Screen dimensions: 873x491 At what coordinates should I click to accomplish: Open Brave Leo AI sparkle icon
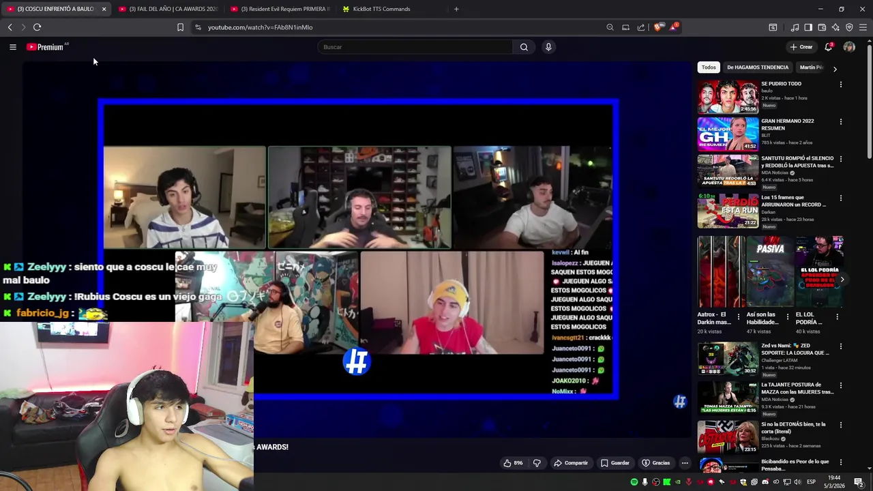pos(835,27)
